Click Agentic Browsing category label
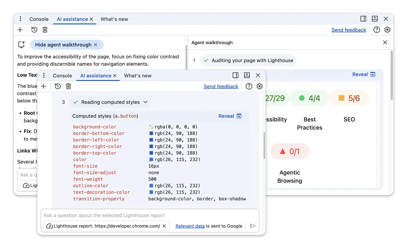The height and width of the screenshot is (248, 408). (x=290, y=177)
